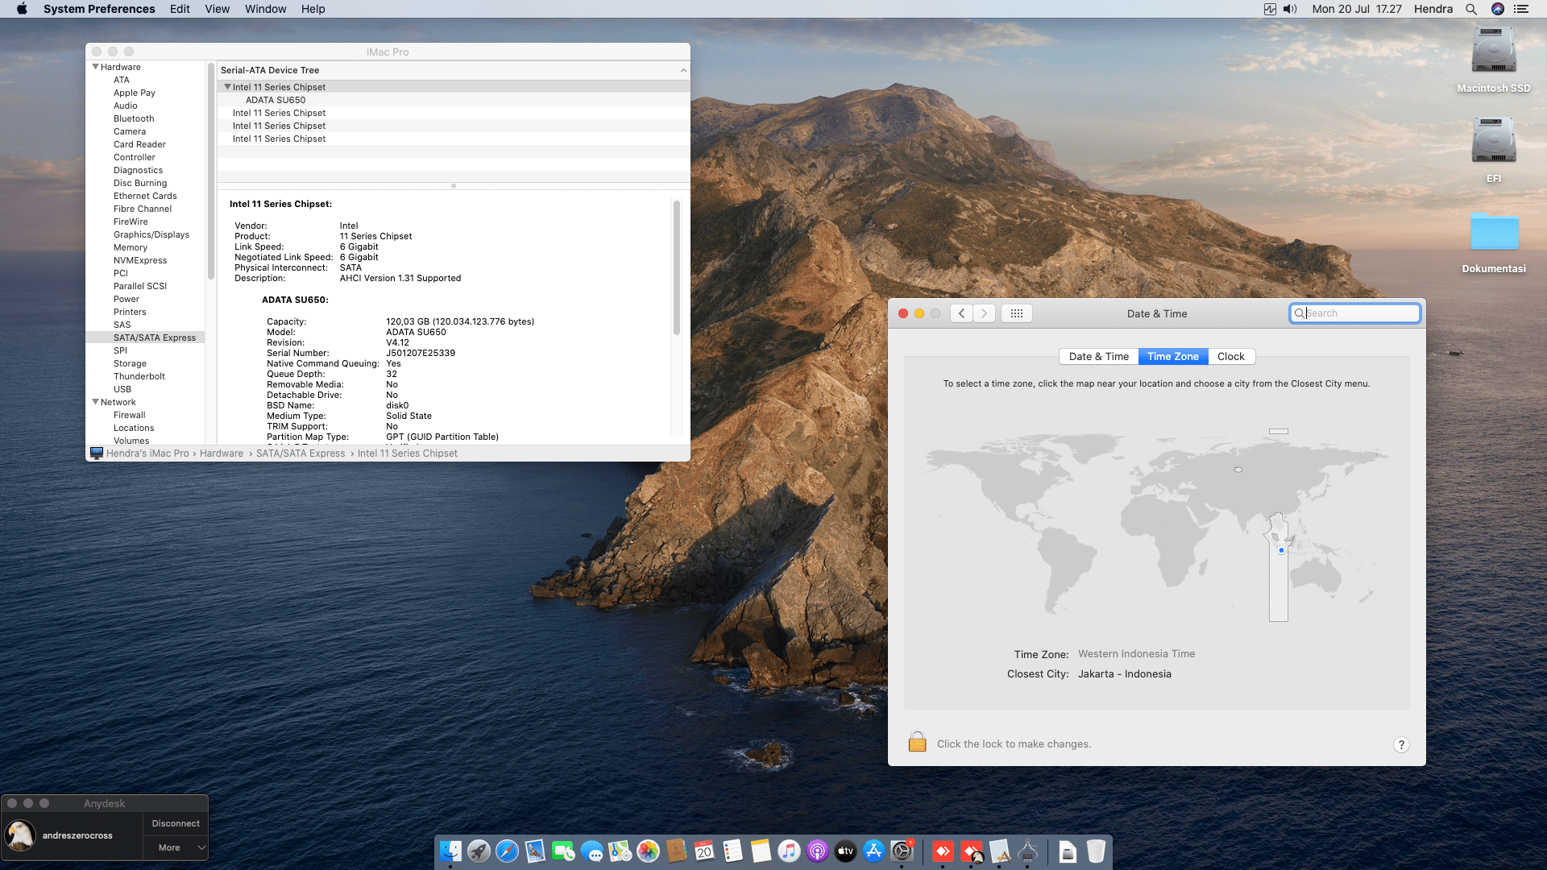Collapse the Hardware tree section
The image size is (1547, 870).
tap(96, 67)
